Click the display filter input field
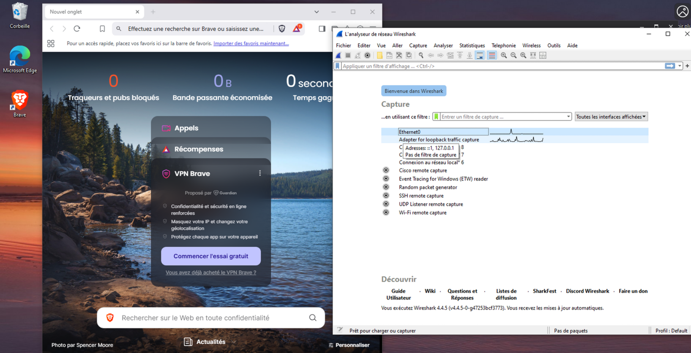Viewport: 691px width, 353px height. (502, 66)
